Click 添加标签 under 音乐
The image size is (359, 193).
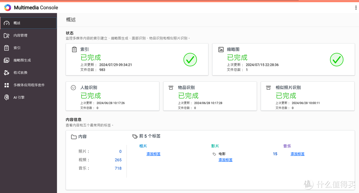(297, 154)
